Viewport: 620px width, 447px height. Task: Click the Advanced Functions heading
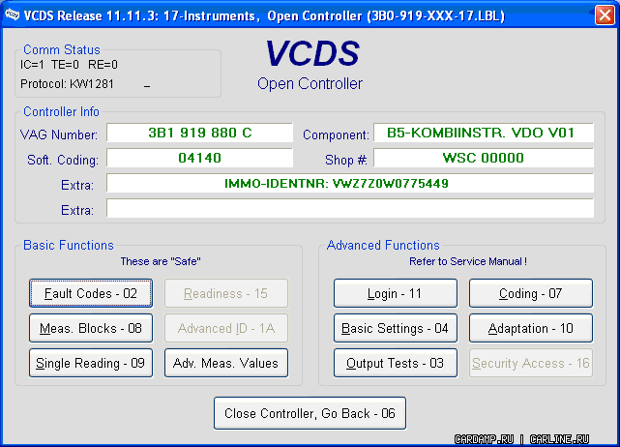(383, 245)
